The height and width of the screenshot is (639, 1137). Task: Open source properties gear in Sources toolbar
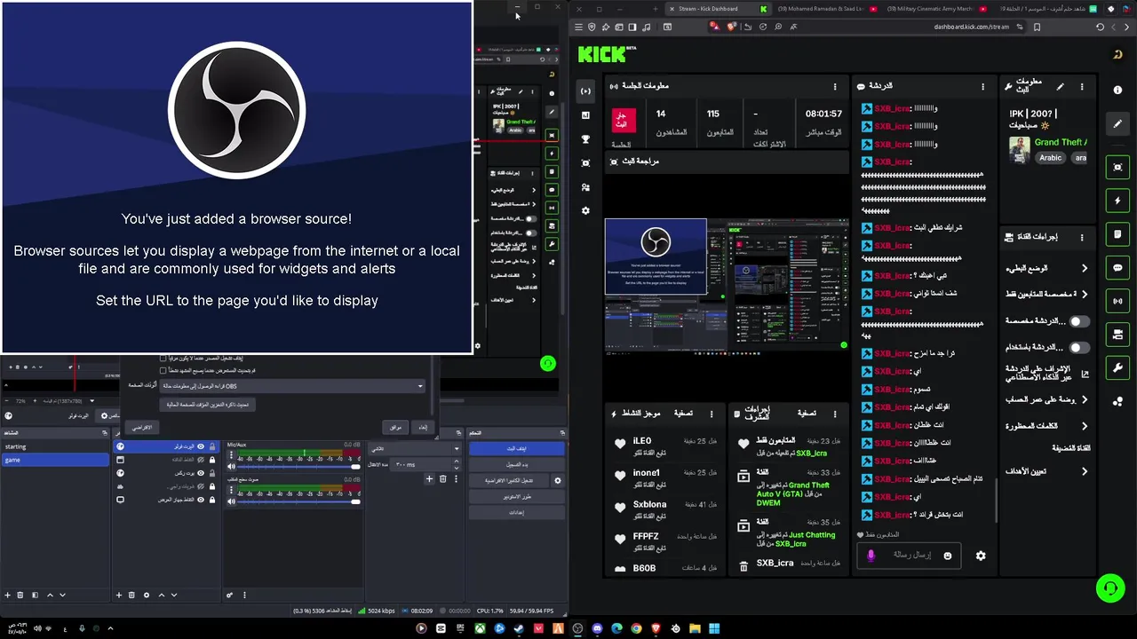(147, 595)
